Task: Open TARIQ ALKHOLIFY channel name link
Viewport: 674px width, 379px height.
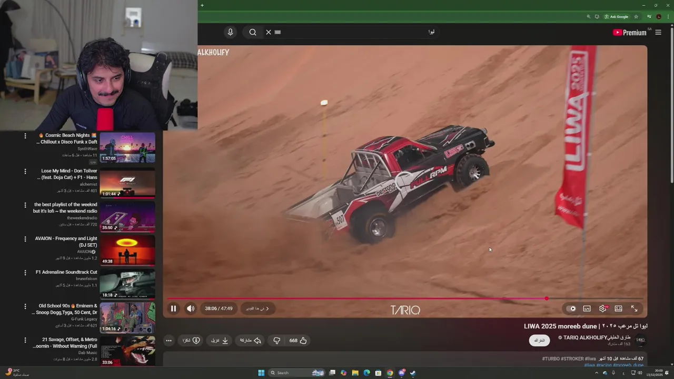Action: [x=597, y=337]
